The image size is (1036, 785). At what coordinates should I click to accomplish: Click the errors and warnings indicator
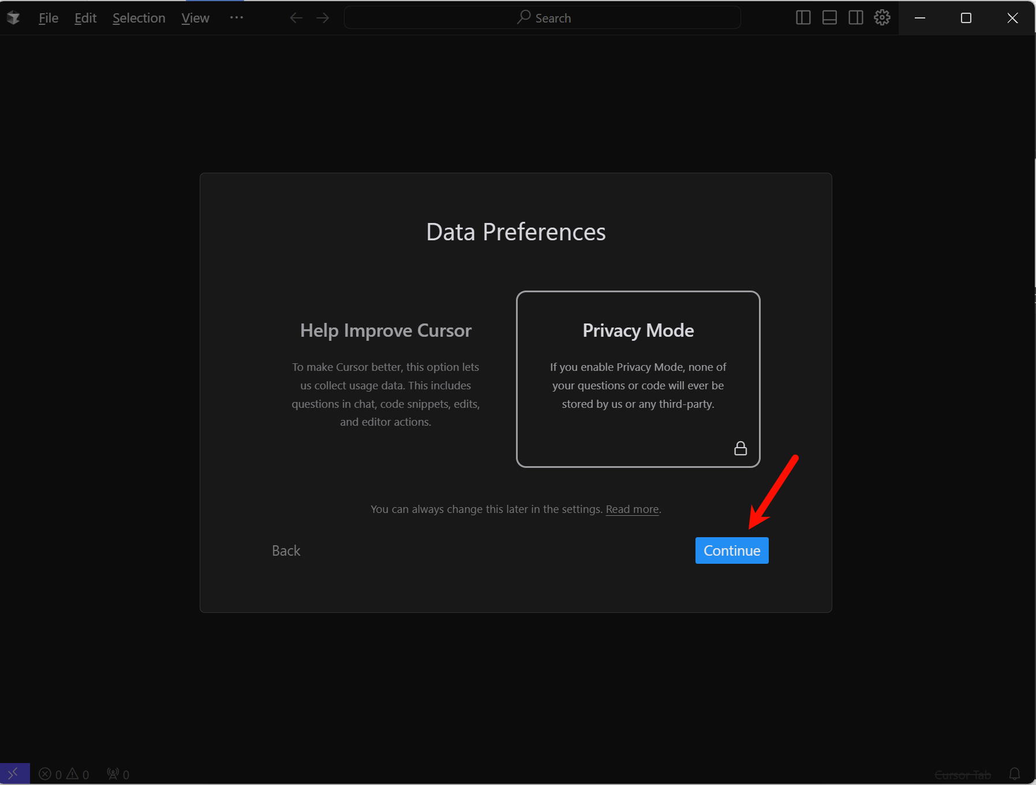tap(64, 774)
